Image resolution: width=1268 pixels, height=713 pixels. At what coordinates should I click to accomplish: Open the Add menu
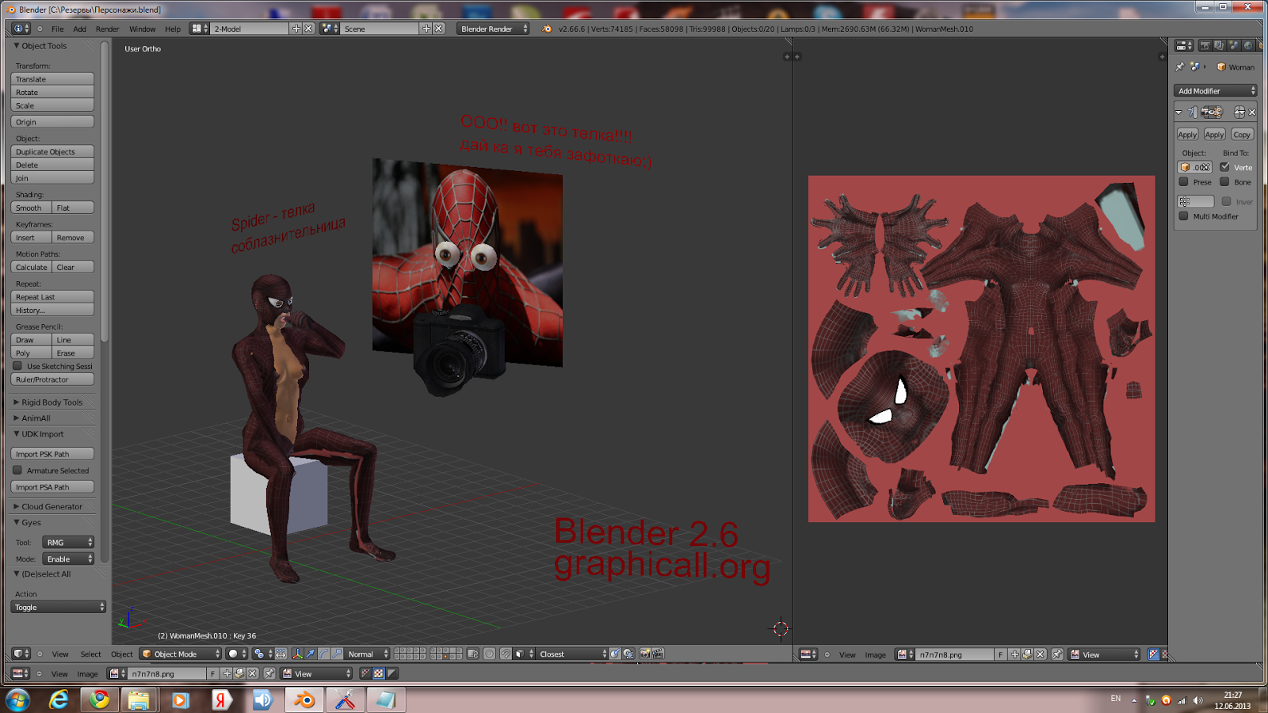click(x=80, y=29)
